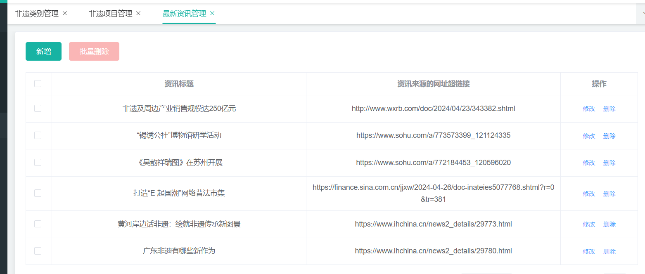645x274 pixels.
Task: Delete the 广东非遗有哪些新作为 row
Action: tap(609, 251)
